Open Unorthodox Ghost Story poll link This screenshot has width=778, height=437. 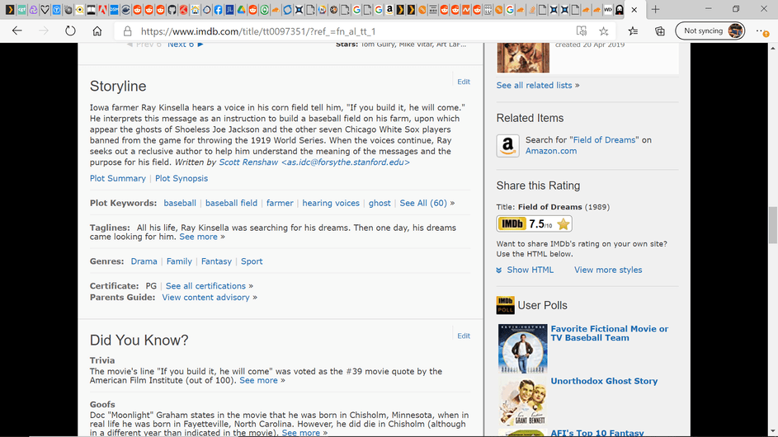coord(604,381)
